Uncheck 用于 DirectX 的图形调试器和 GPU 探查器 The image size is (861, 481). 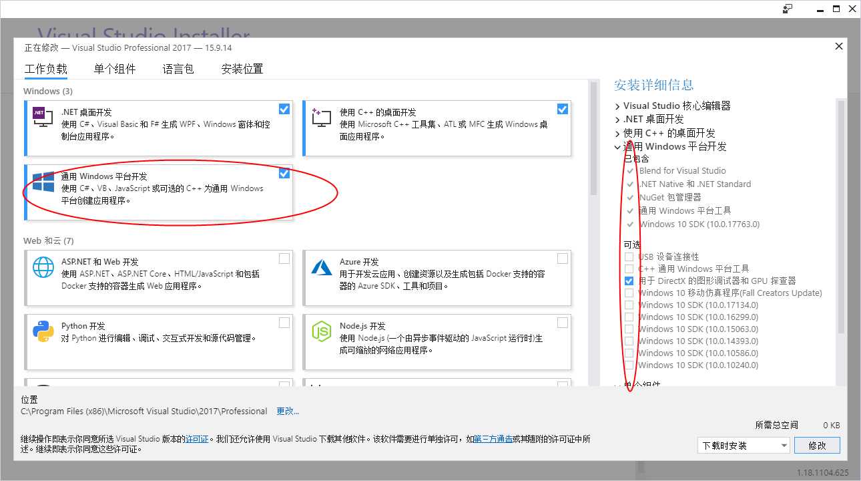tap(629, 281)
